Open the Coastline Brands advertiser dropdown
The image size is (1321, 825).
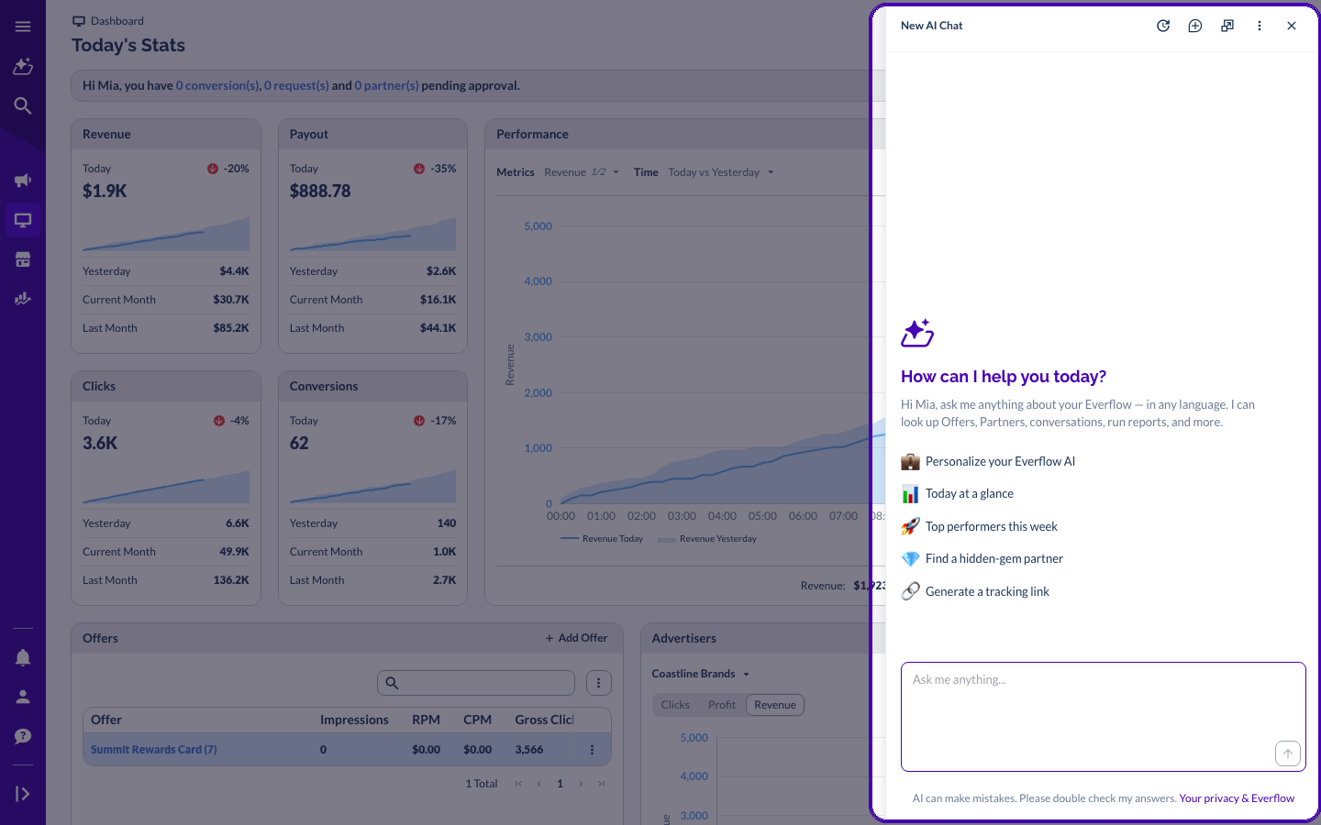701,674
